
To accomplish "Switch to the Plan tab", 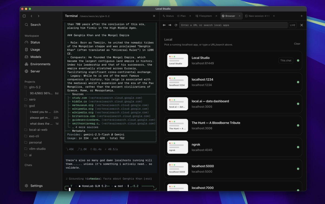I will [x=181, y=16].
